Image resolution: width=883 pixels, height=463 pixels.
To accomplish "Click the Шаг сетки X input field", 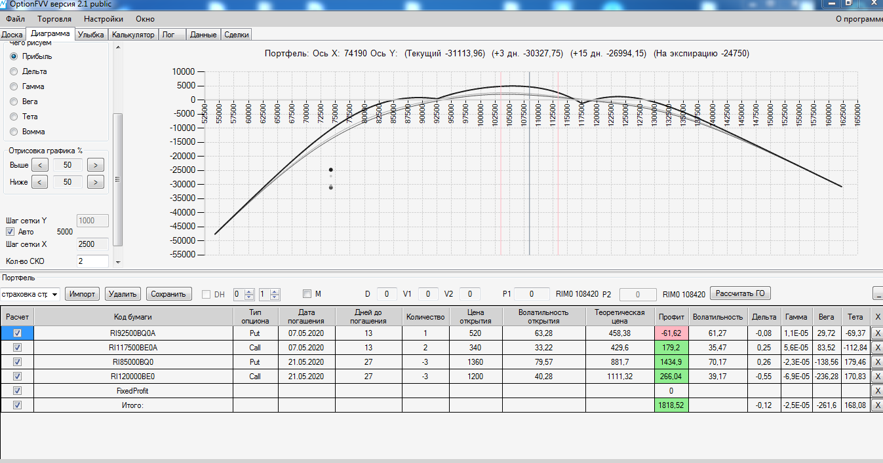I will tap(92, 244).
